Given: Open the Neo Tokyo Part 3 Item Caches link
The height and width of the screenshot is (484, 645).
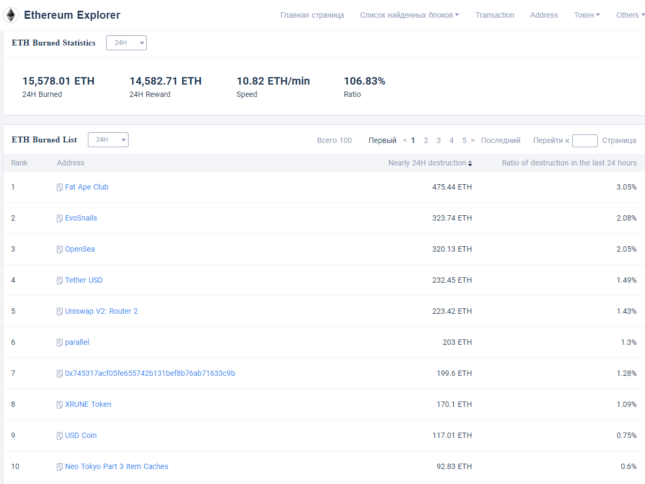Looking at the screenshot, I should [x=117, y=466].
